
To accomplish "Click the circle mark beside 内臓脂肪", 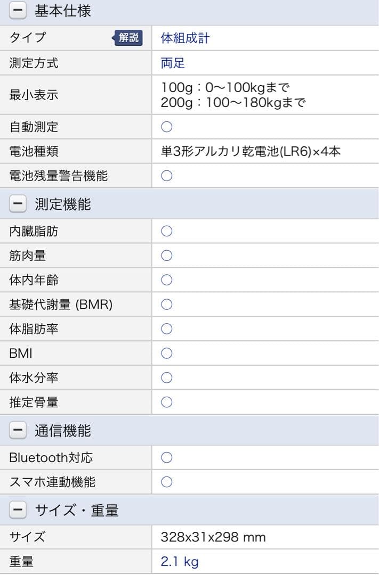I will (167, 231).
